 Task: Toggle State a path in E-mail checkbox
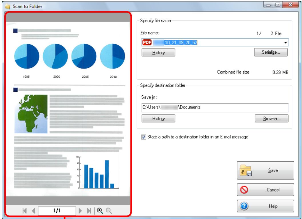[144, 137]
